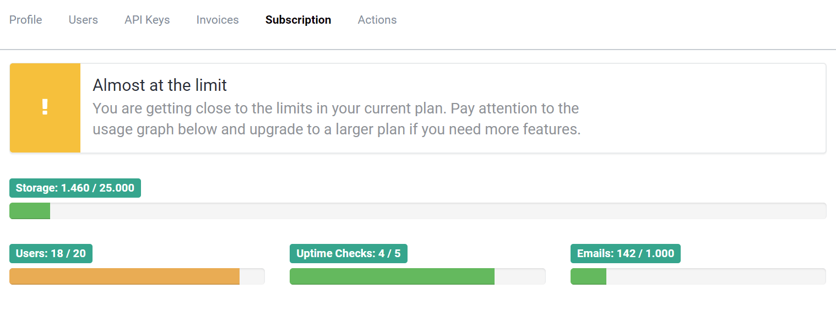Select the Subscription tab
The height and width of the screenshot is (321, 836).
pyautogui.click(x=298, y=20)
